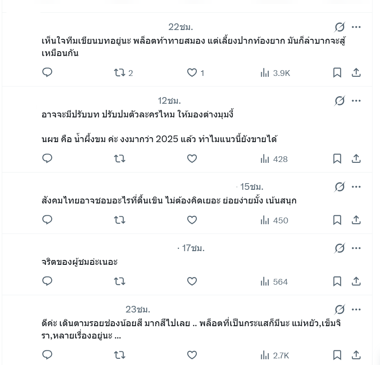Like the tweet with 428 views
Image resolution: width=380 pixels, height=365 pixels.
(192, 158)
